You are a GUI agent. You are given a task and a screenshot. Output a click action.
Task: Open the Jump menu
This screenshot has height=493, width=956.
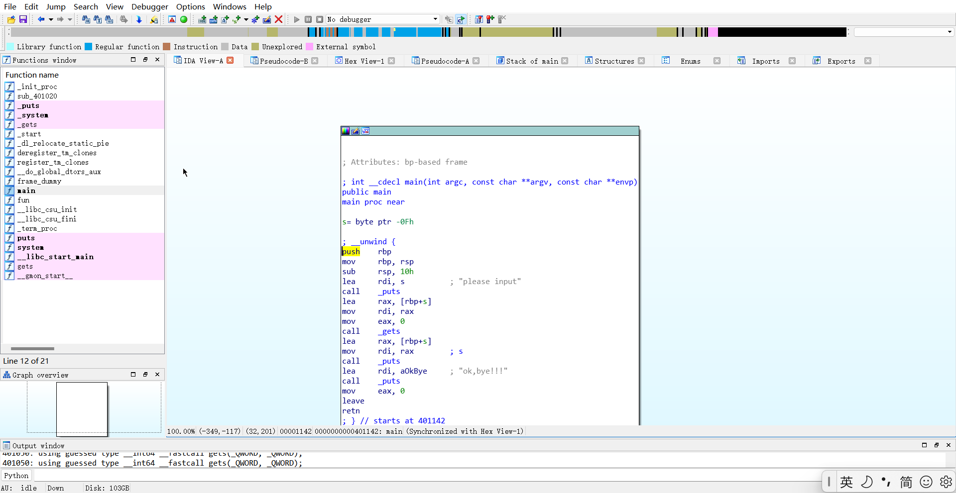56,6
